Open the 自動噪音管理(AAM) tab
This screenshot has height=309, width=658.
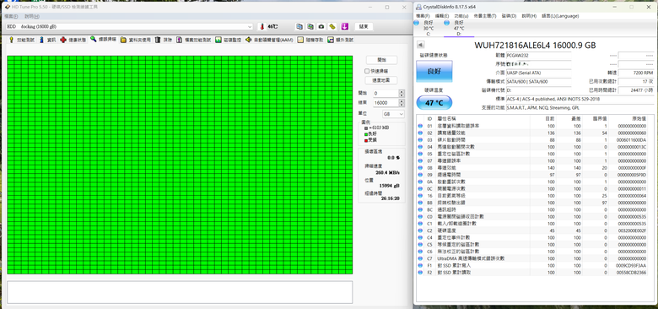tap(269, 40)
